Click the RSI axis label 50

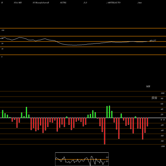click(2, 43)
